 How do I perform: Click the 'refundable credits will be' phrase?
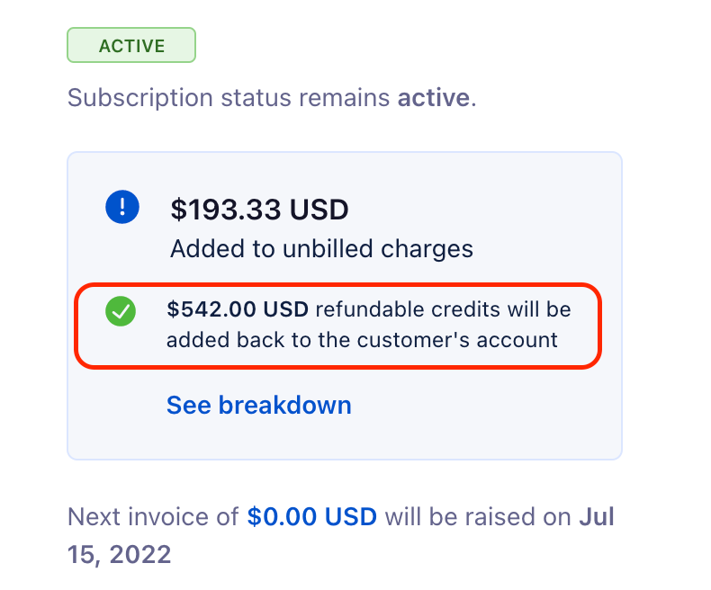coord(443,309)
